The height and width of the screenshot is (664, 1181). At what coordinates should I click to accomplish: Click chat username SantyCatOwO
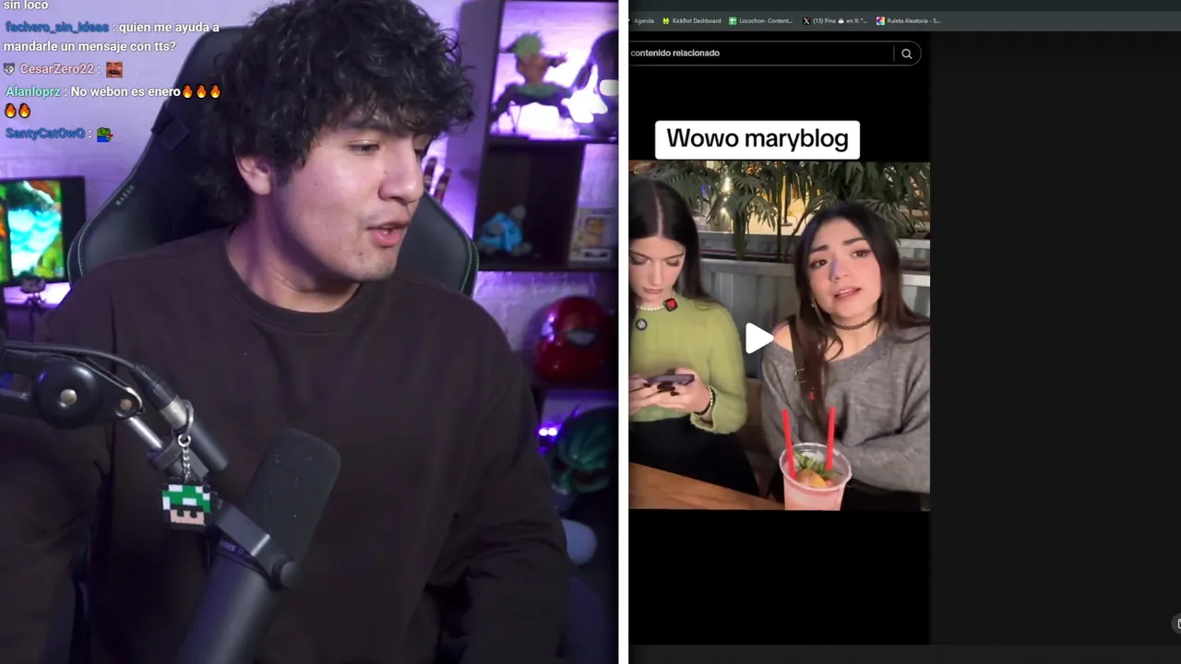pyautogui.click(x=45, y=134)
